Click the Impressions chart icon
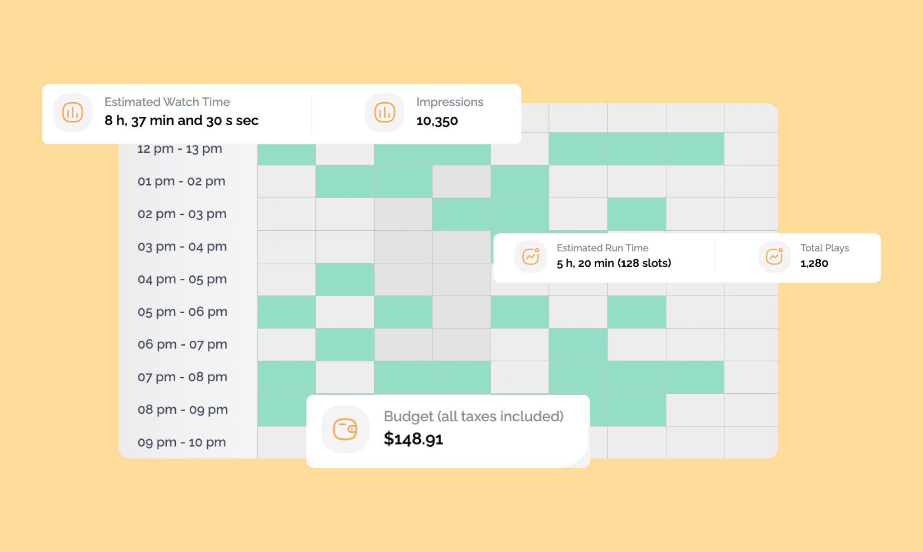Viewport: 923px width, 552px height. pos(384,112)
